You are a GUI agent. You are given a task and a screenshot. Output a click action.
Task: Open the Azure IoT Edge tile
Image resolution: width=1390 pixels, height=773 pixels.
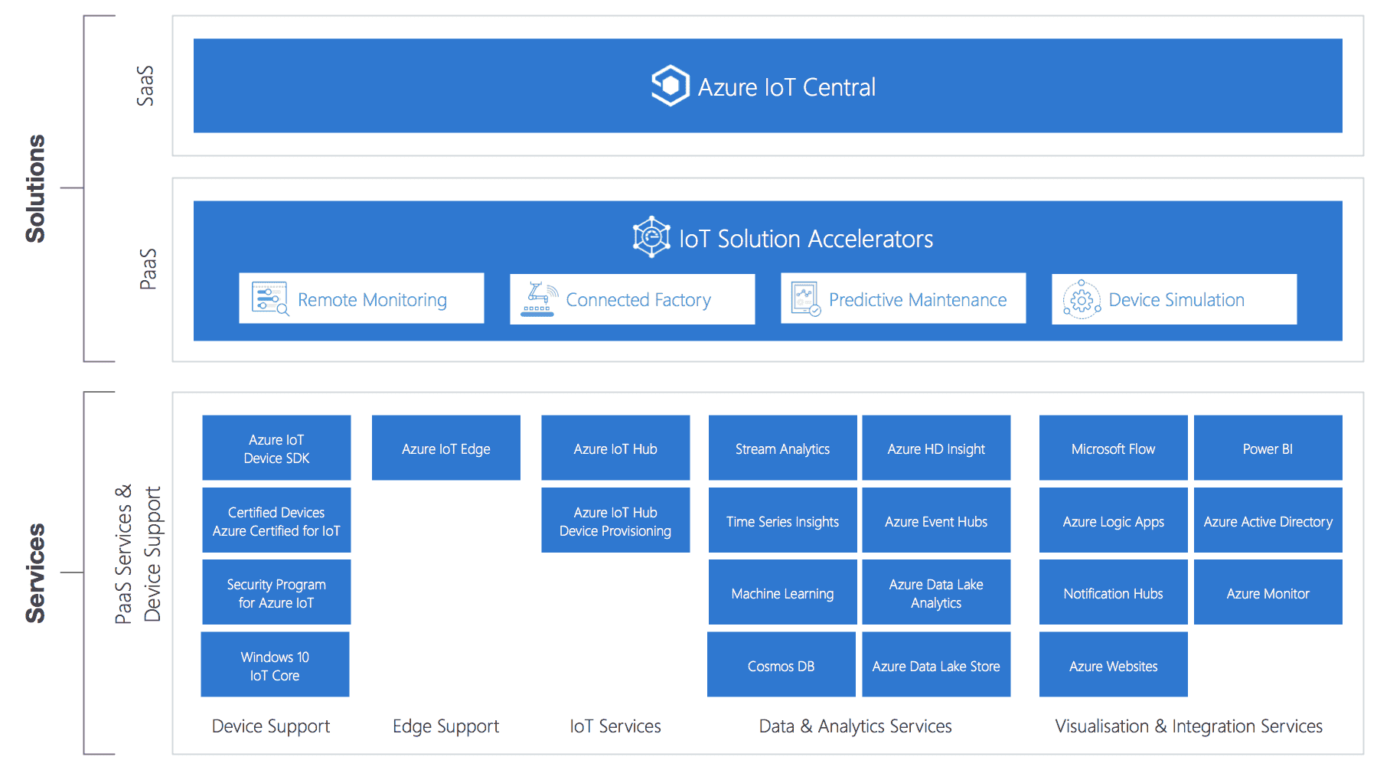[x=445, y=448]
